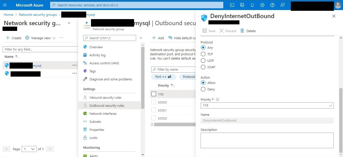Click the Description text area
The height and width of the screenshot is (157, 343).
267,140
